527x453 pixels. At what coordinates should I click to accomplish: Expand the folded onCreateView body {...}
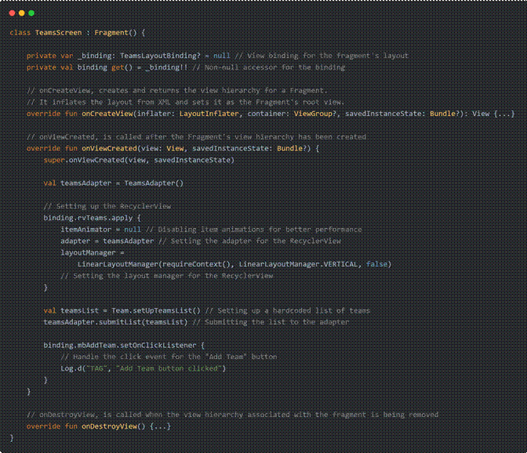pos(503,114)
